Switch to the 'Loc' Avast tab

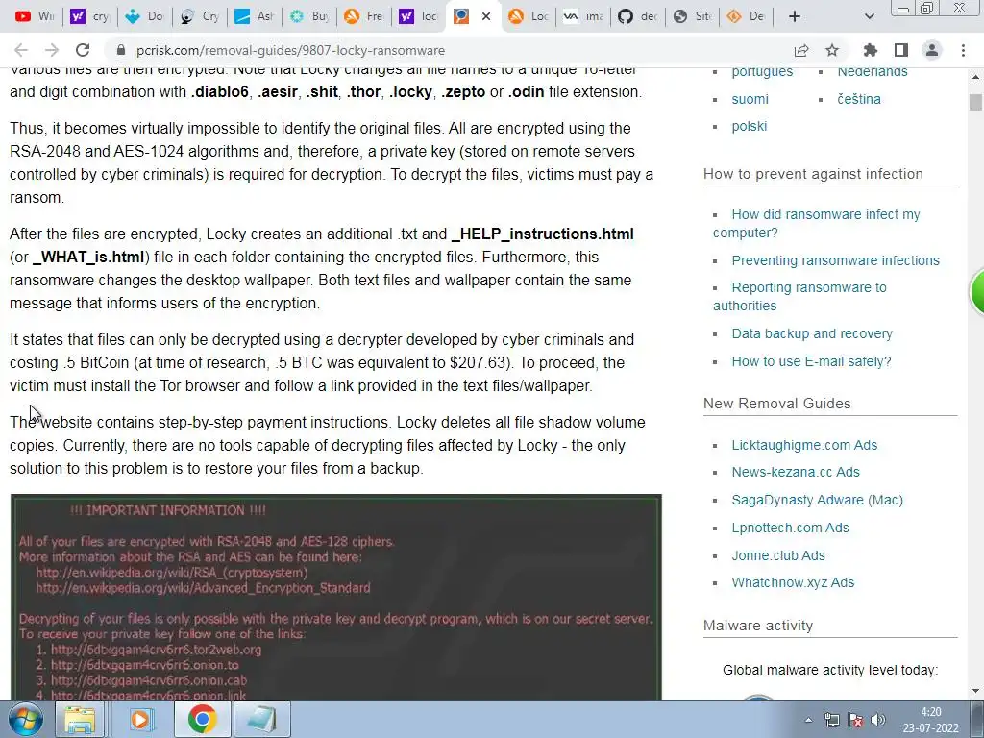(x=529, y=16)
